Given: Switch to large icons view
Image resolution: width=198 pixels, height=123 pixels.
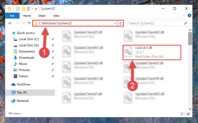Looking at the screenshot, I should click(188, 114).
